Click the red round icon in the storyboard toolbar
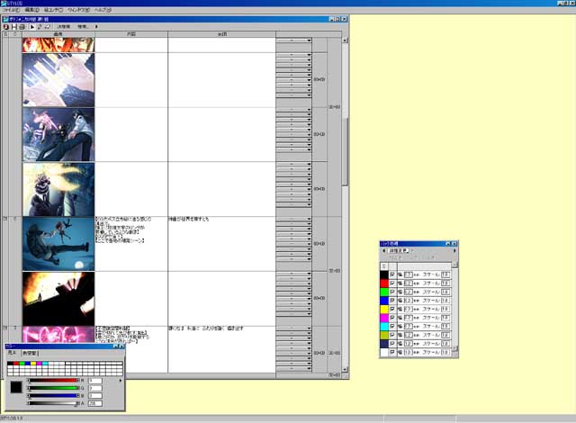This screenshot has width=576, height=423. (x=5, y=27)
